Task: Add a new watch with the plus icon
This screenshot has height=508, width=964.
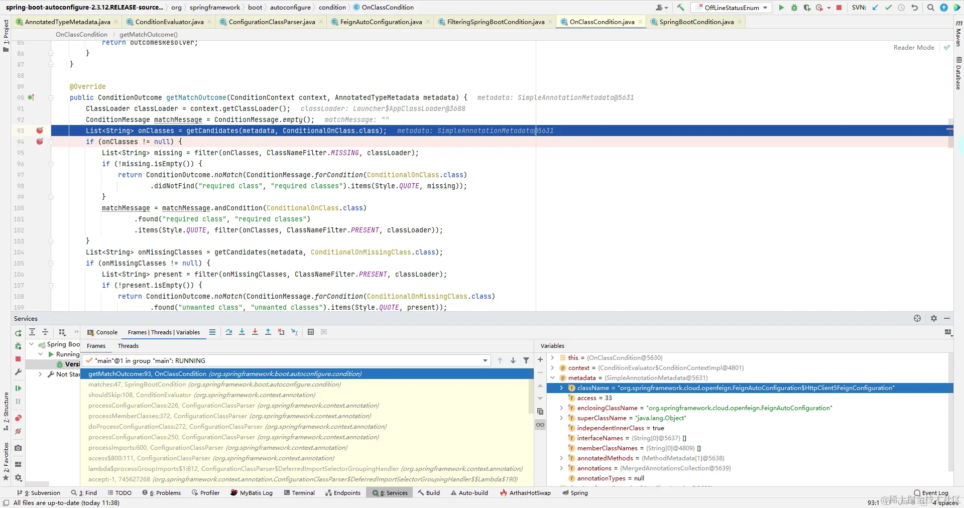Action: [540, 359]
